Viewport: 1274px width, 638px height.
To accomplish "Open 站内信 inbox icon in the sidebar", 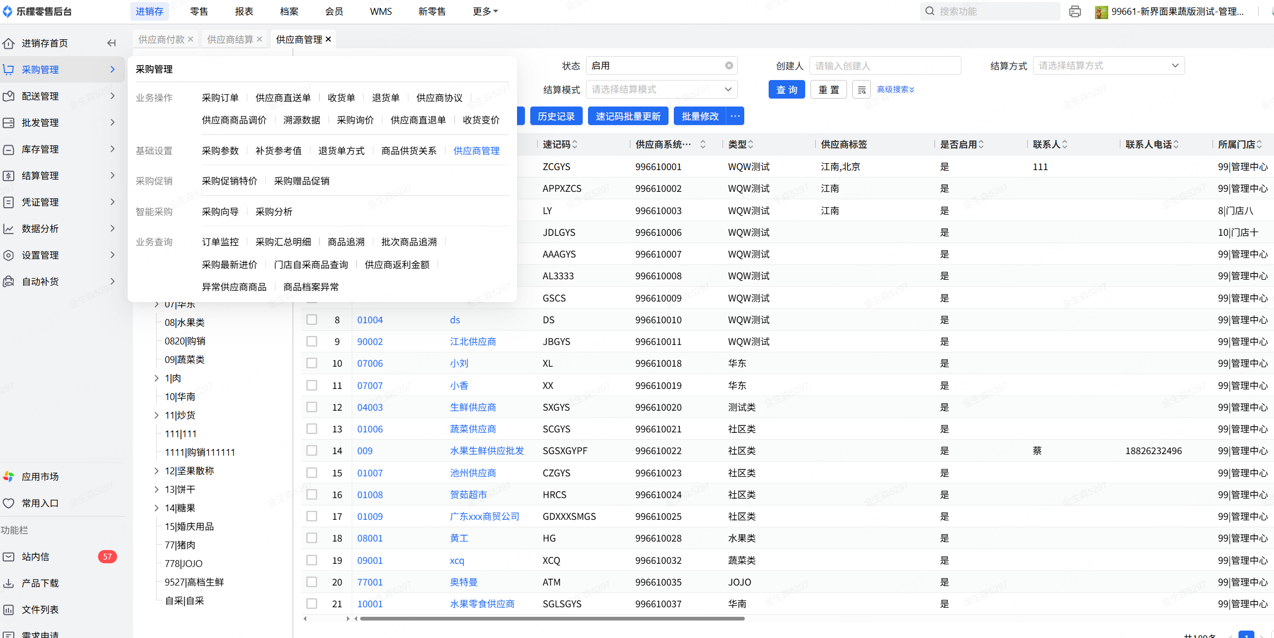I will click(9, 556).
